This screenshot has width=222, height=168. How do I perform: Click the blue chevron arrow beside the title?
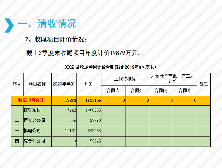9,26
